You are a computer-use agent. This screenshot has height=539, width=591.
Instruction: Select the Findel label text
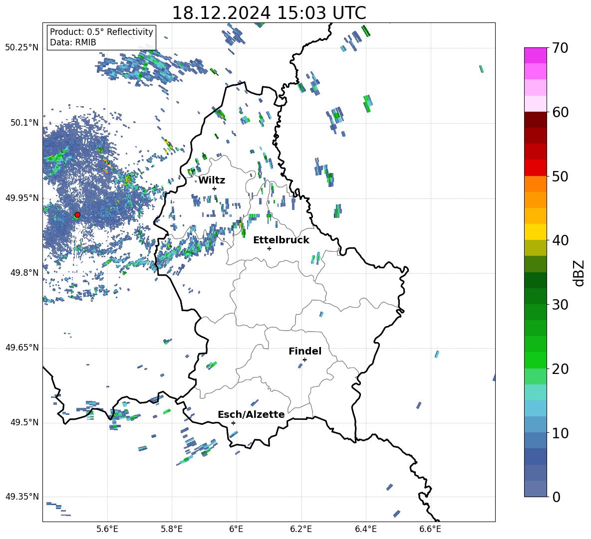point(305,351)
